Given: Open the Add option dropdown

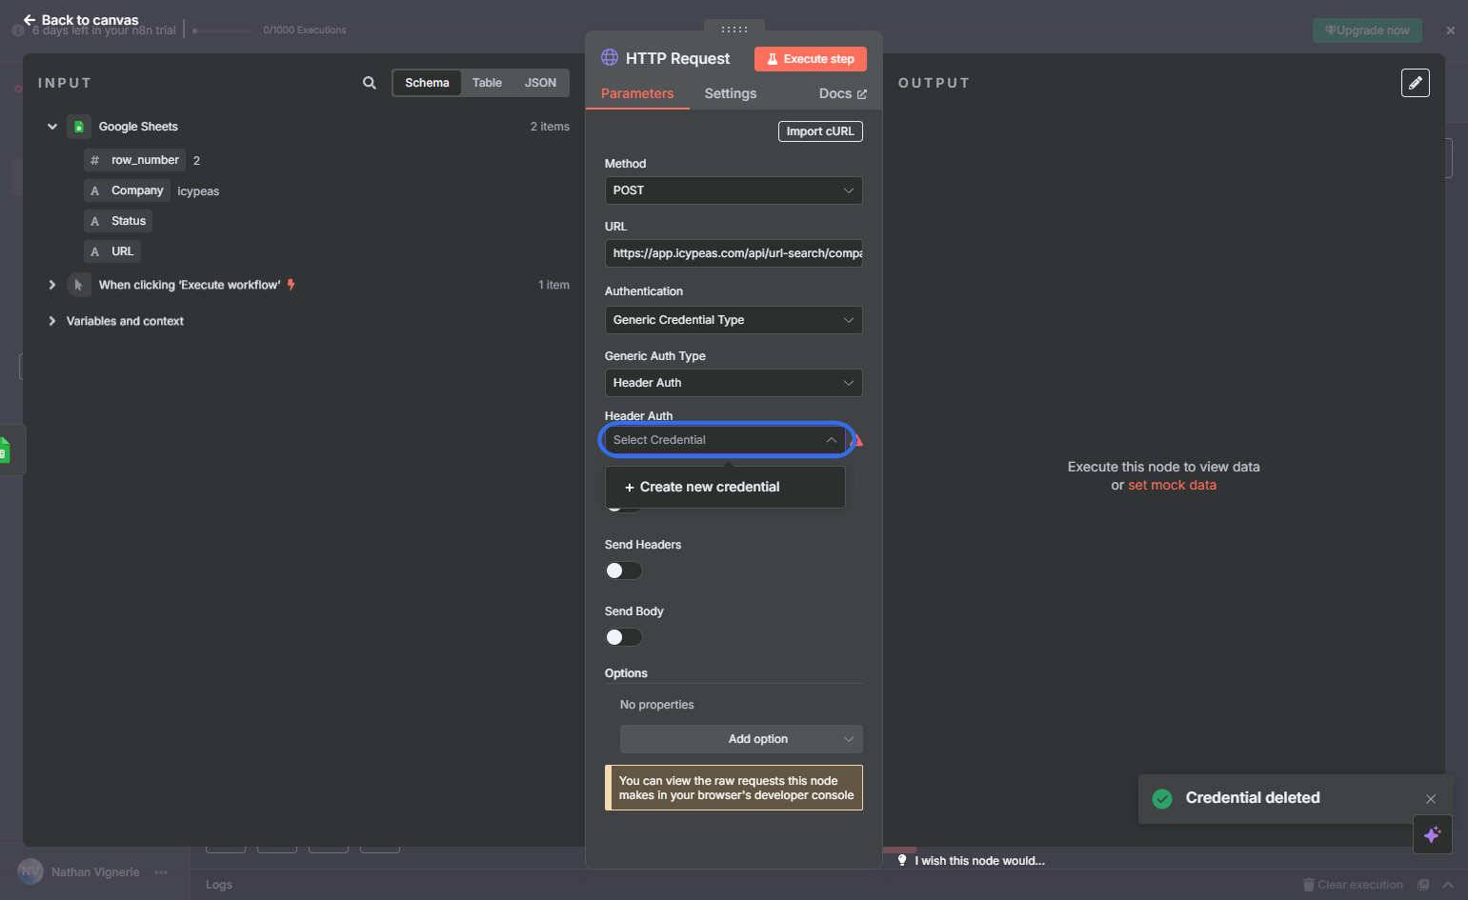Looking at the screenshot, I should coord(741,739).
